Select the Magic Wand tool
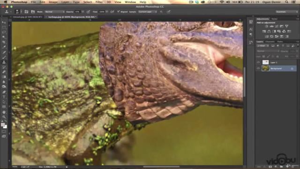The image size is (300, 169). tap(4, 37)
